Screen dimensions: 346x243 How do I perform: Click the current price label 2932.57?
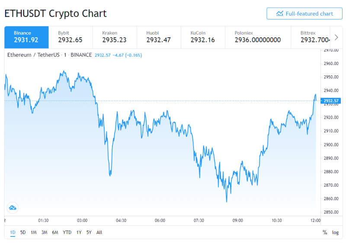click(x=330, y=101)
